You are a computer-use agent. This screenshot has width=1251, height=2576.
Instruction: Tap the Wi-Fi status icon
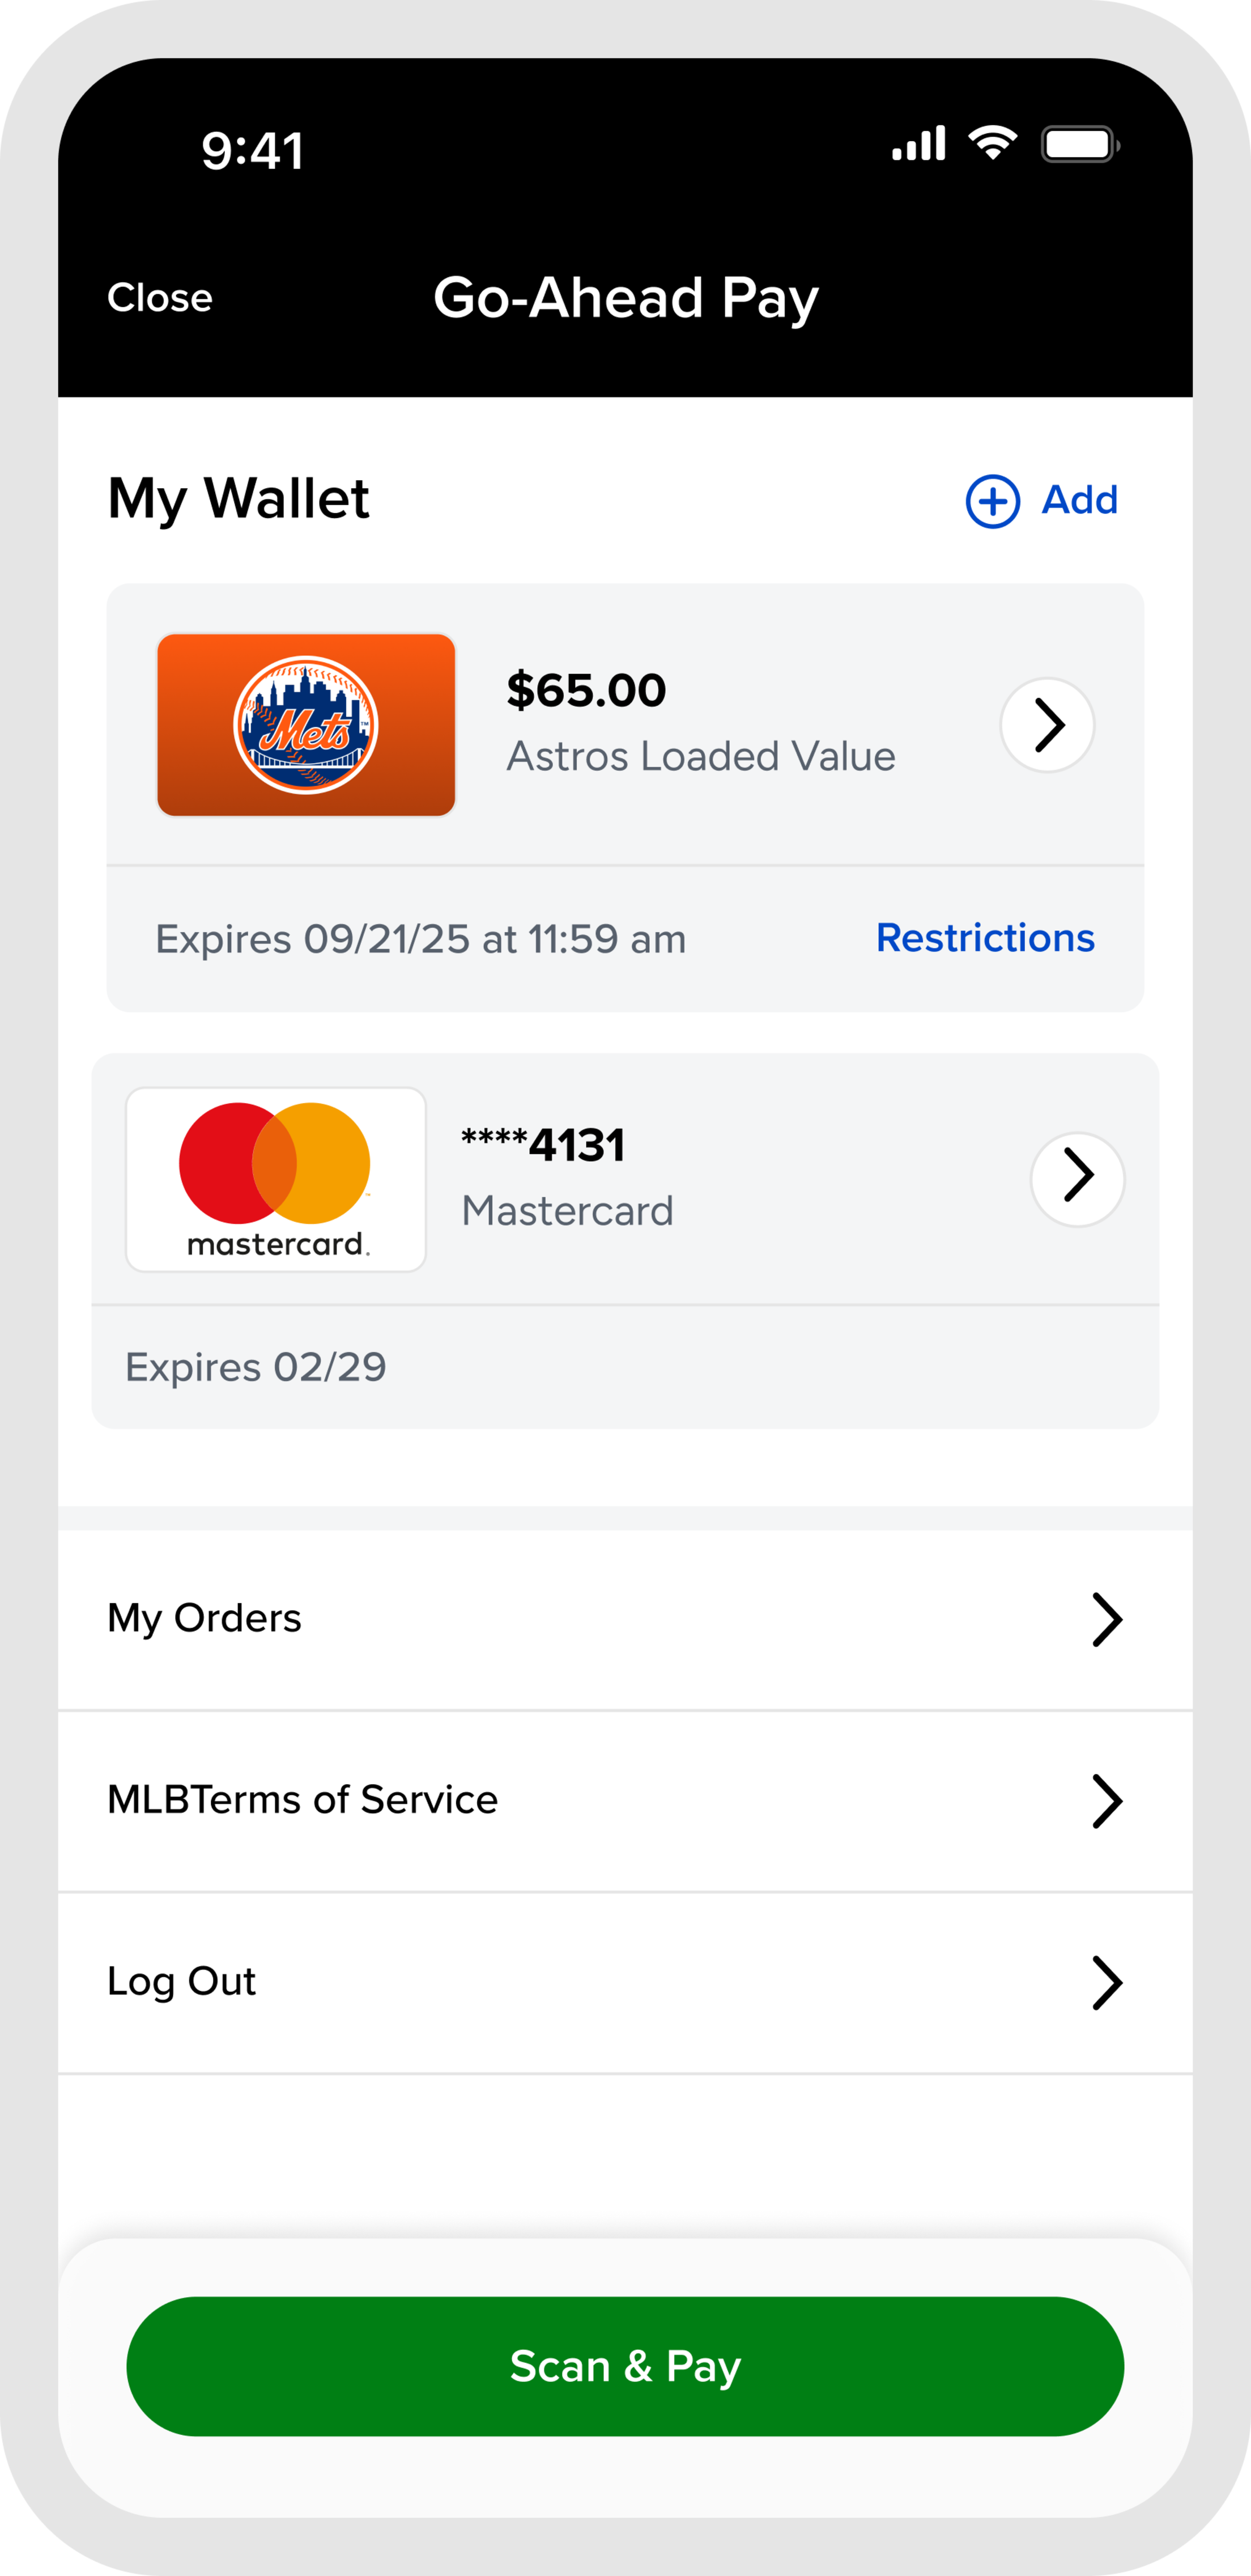[992, 144]
